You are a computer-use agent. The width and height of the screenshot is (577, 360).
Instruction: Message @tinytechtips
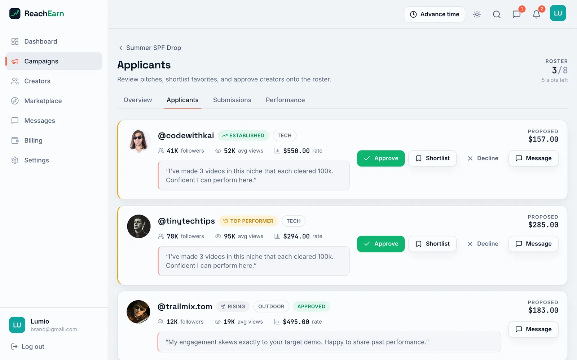point(533,244)
